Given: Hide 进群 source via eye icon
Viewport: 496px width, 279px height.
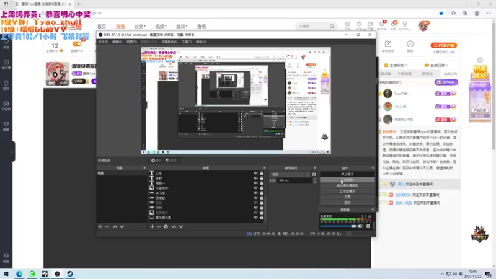Looking at the screenshot, I should pyautogui.click(x=255, y=178).
